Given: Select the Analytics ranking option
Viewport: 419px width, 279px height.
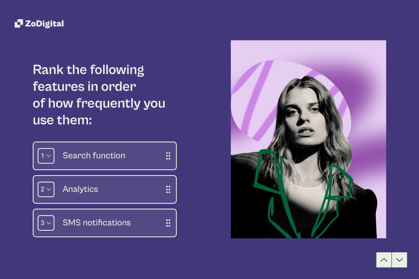Looking at the screenshot, I should click(x=81, y=189).
